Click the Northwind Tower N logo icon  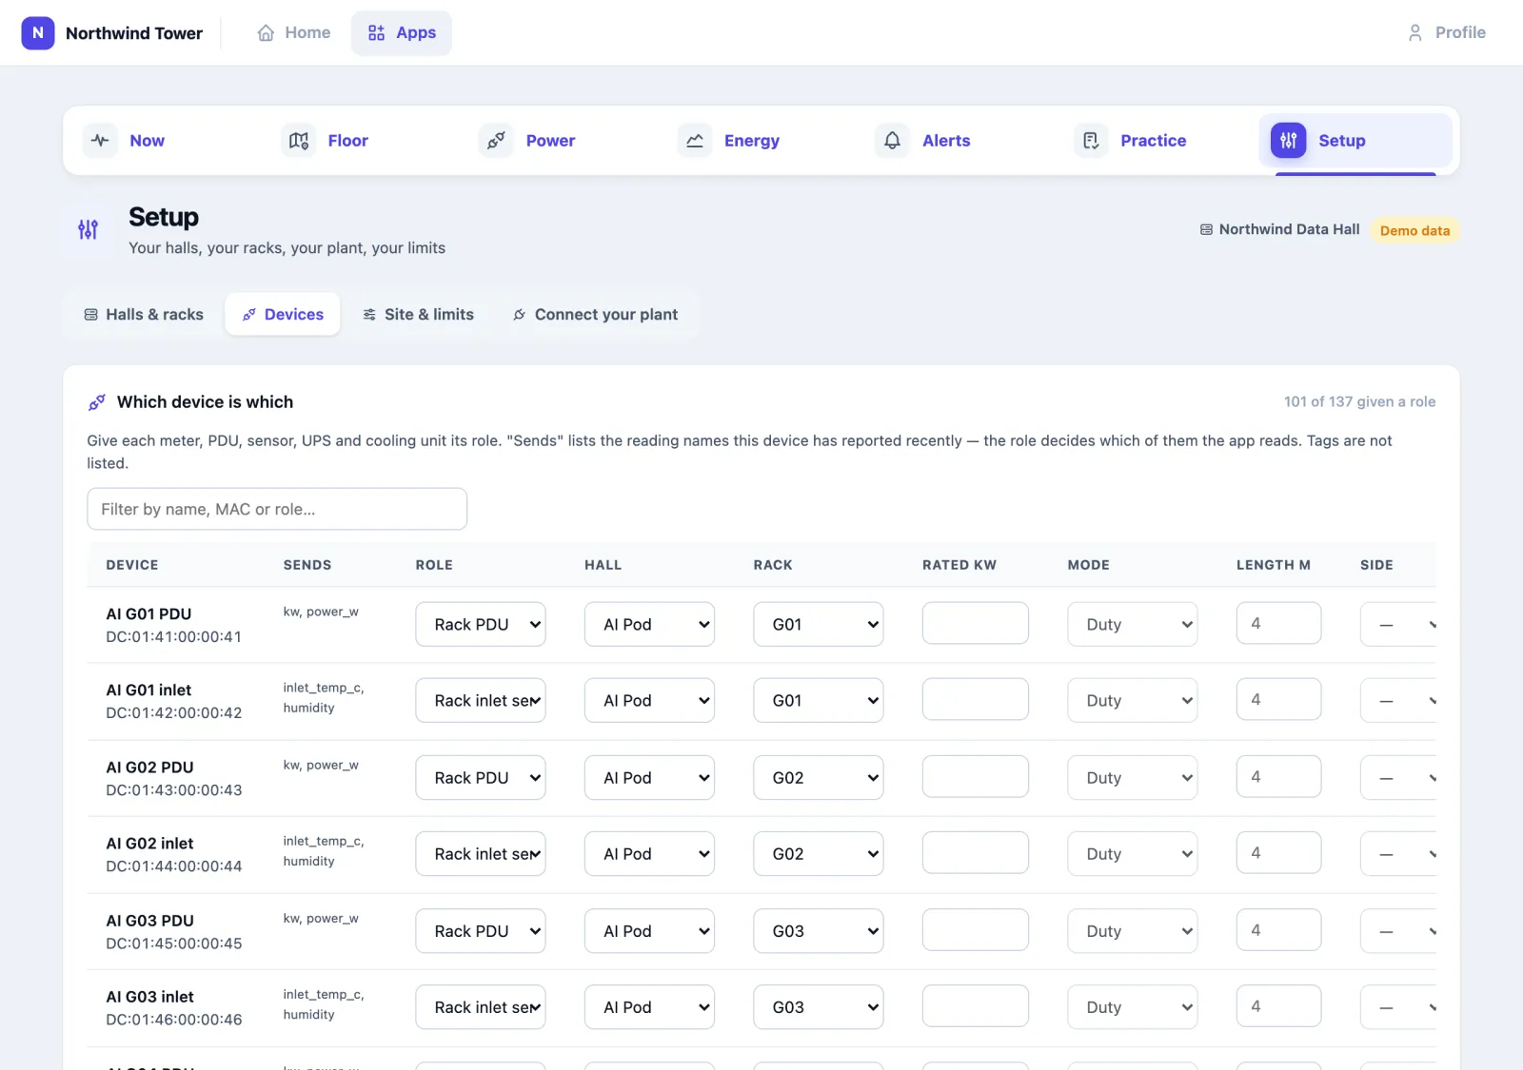pos(38,32)
